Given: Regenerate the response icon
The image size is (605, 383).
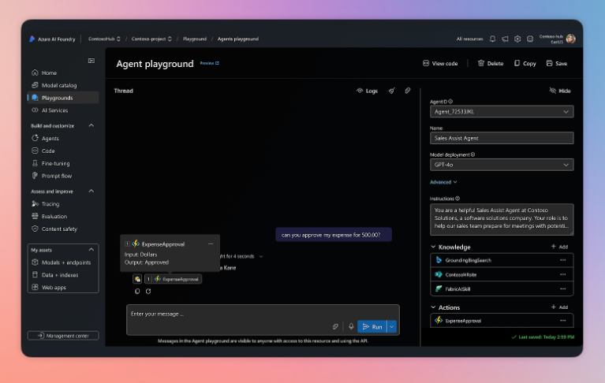Looking at the screenshot, I should point(148,292).
